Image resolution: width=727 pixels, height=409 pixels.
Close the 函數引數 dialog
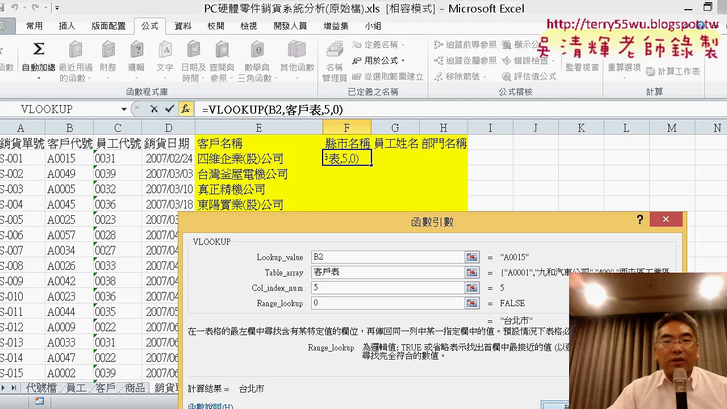[x=666, y=219]
